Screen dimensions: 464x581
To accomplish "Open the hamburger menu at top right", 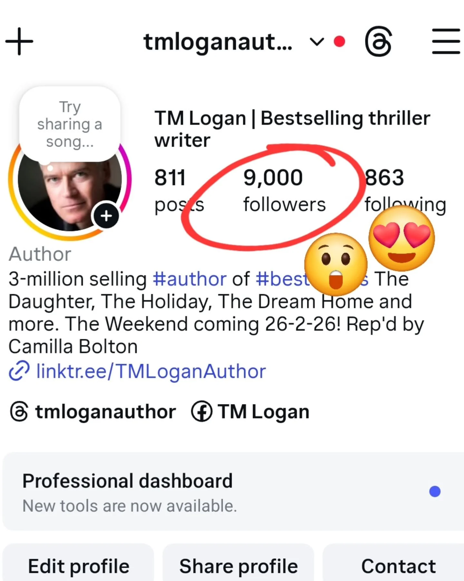I will [x=446, y=41].
